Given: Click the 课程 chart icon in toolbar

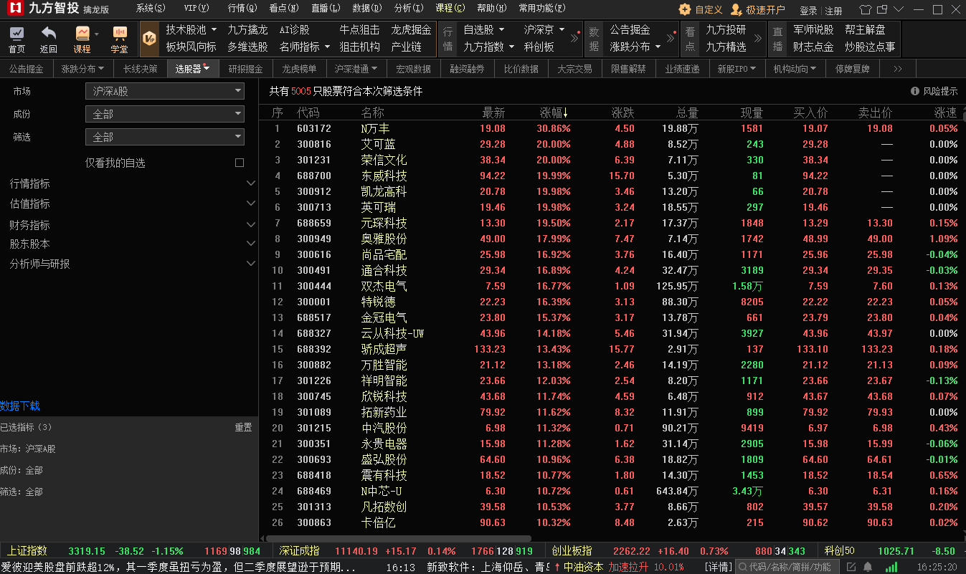Looking at the screenshot, I should point(82,39).
